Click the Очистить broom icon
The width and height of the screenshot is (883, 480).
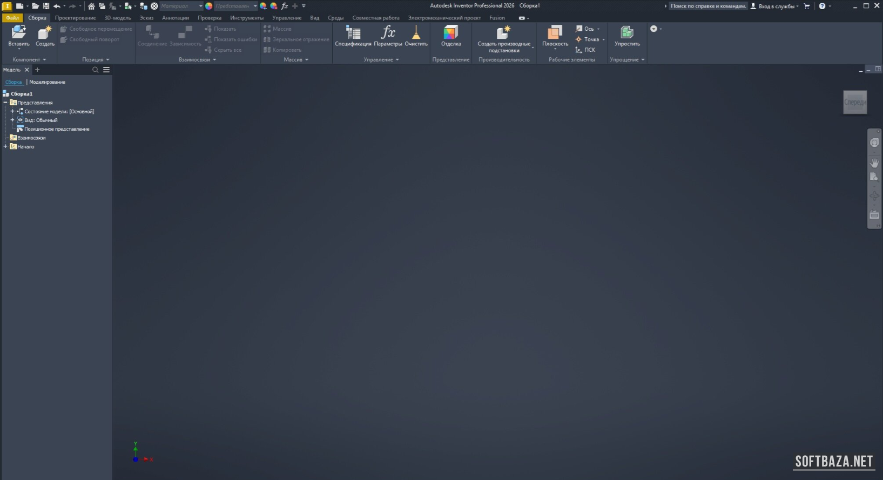click(x=416, y=33)
